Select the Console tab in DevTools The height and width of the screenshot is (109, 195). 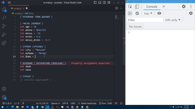coord(152,7)
